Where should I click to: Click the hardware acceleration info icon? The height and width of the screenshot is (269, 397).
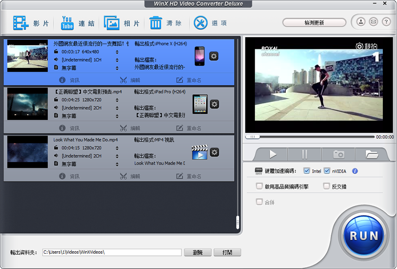tap(355, 171)
